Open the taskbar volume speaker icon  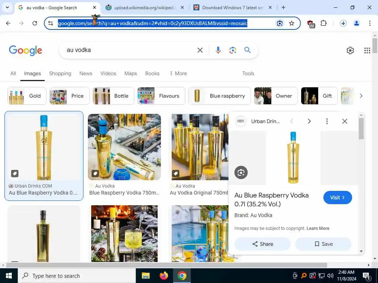tap(330, 276)
